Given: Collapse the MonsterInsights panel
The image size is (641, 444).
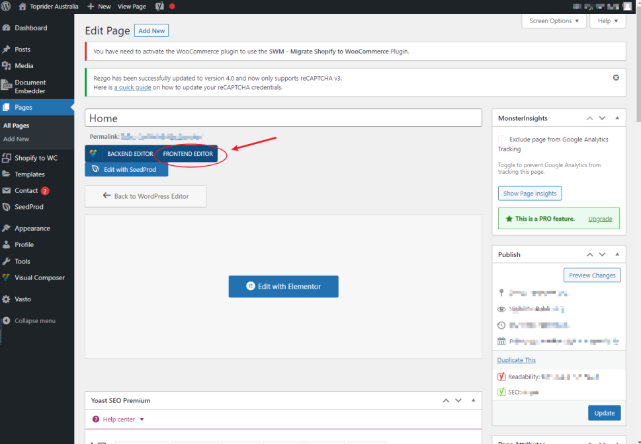Looking at the screenshot, I should 617,118.
